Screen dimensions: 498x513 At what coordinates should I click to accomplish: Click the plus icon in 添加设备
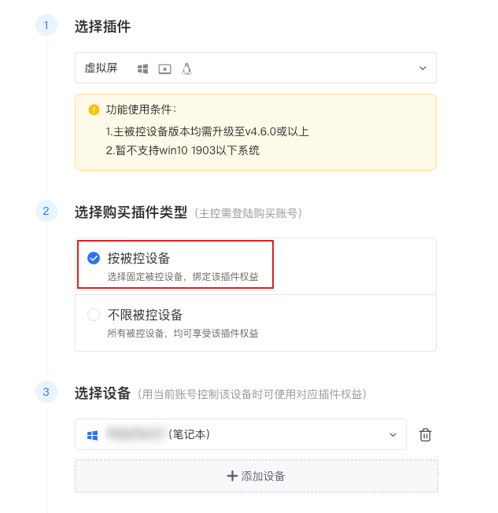232,476
